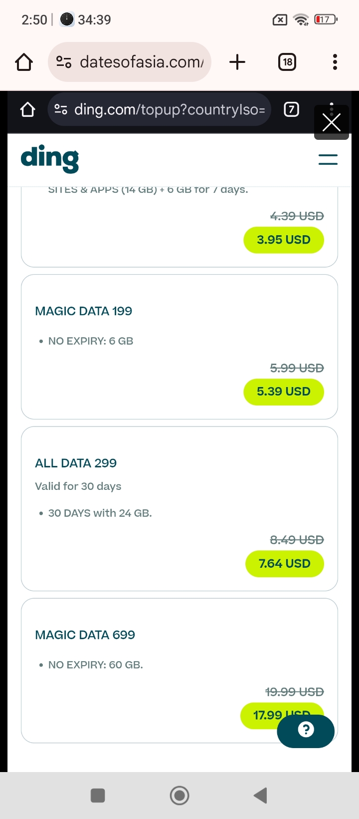Screen dimensions: 359x819
Task: Open recent apps with square button
Action: pos(98,795)
